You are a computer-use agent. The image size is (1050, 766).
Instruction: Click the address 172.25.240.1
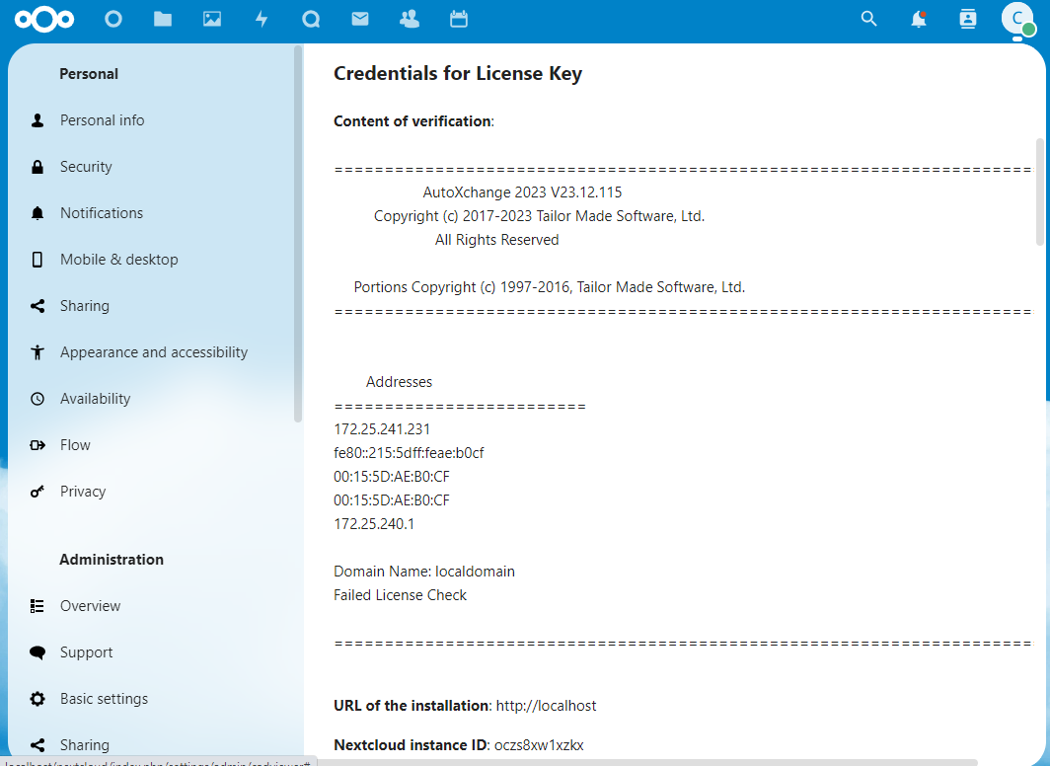click(x=374, y=524)
